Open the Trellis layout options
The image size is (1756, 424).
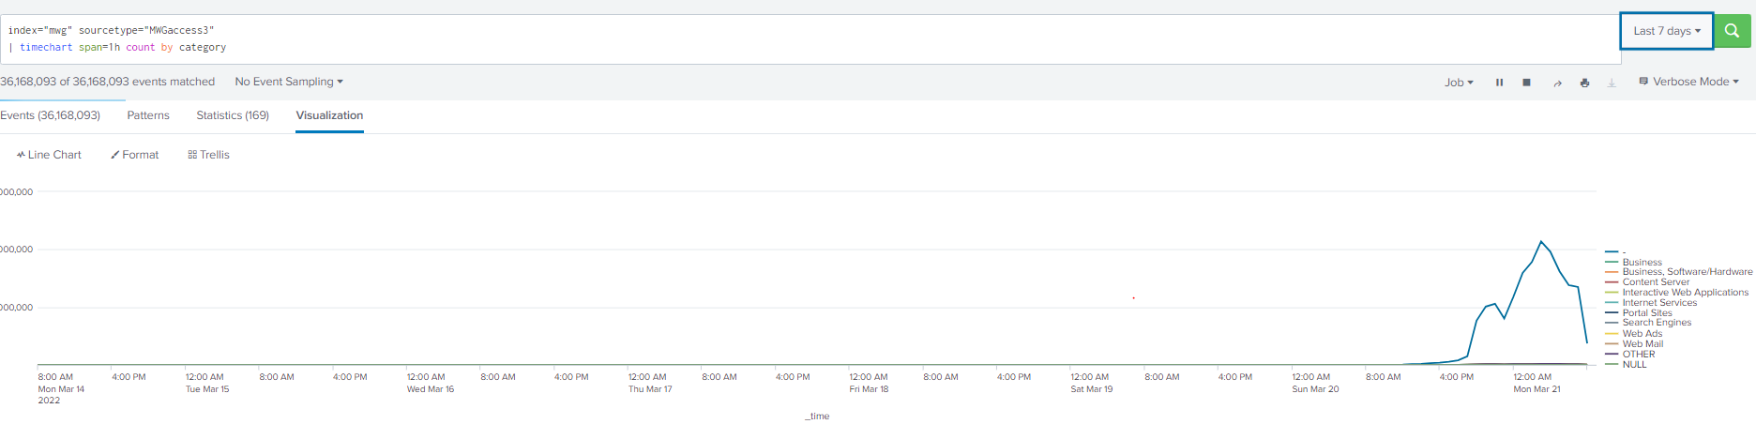pos(208,155)
